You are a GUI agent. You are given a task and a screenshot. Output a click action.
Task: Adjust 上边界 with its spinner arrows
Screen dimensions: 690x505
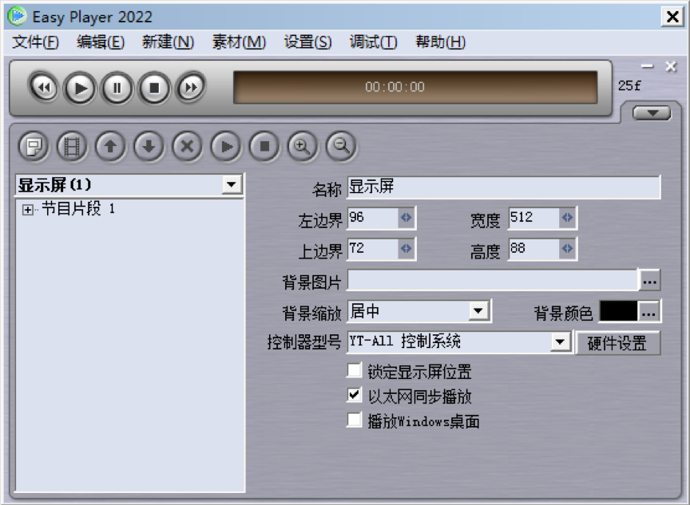(406, 249)
